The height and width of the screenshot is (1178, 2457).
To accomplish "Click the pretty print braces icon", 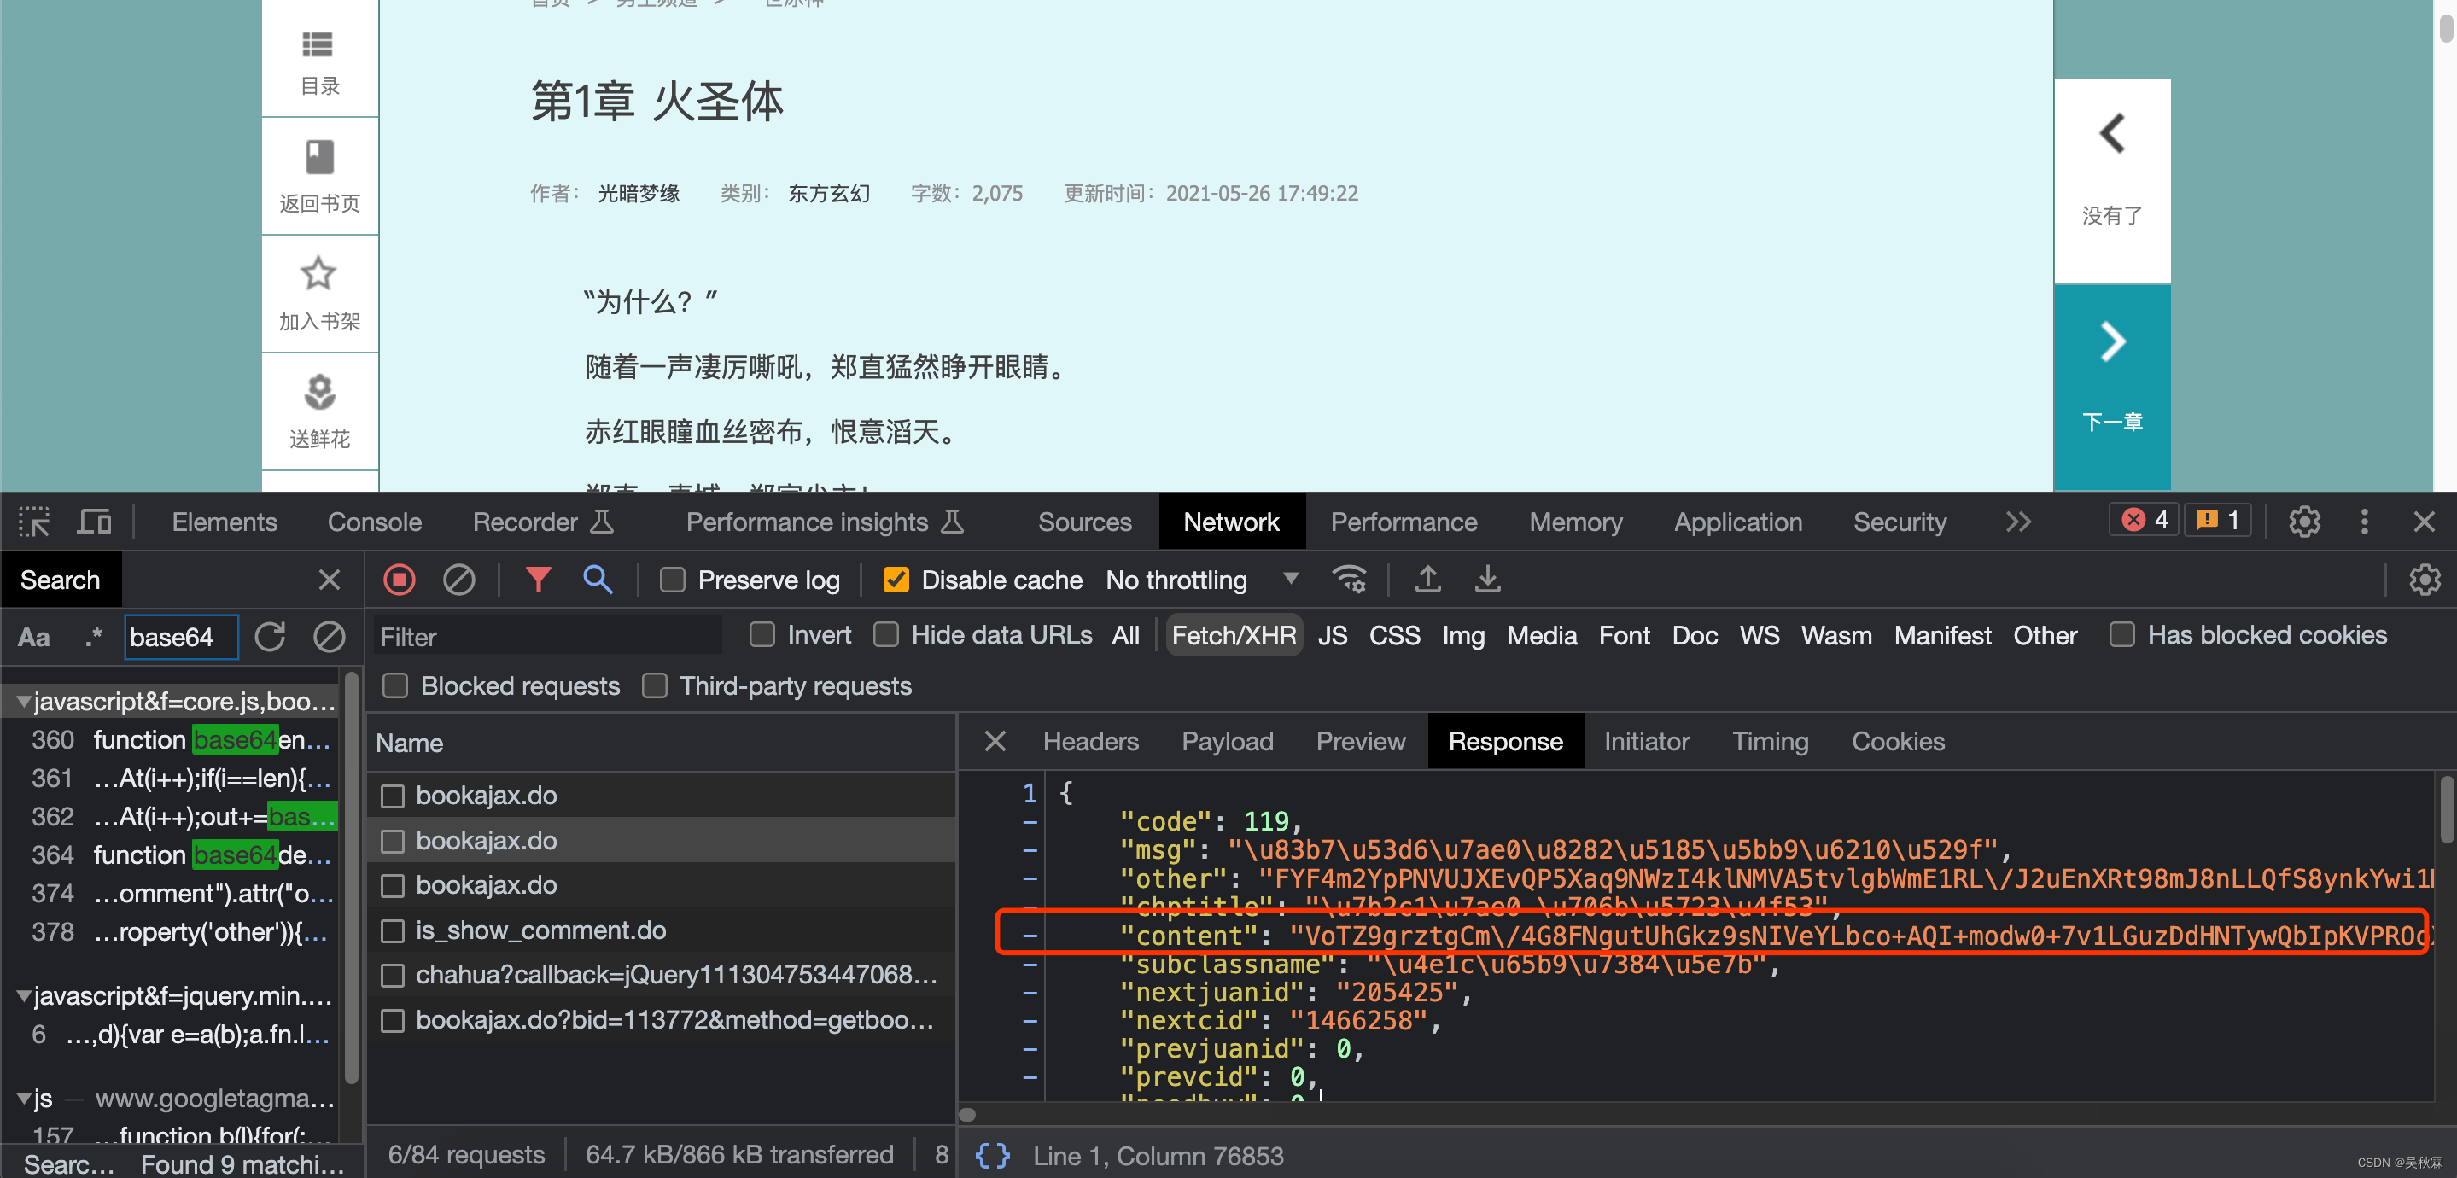I will coord(992,1156).
